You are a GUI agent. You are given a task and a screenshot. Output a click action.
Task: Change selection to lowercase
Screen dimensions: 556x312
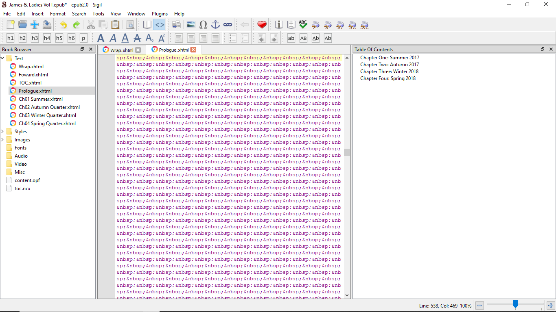[291, 38]
